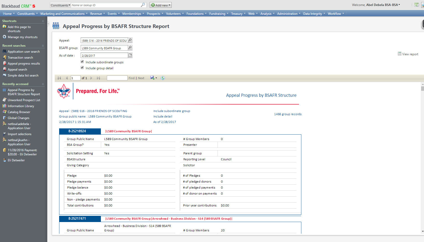Click the Add this page to shortcuts icon
Viewport: 424px width, 242px height.
coord(4,26)
